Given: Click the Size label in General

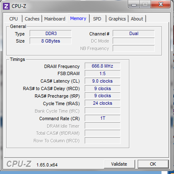Looking at the screenshot, I should click(x=20, y=41).
